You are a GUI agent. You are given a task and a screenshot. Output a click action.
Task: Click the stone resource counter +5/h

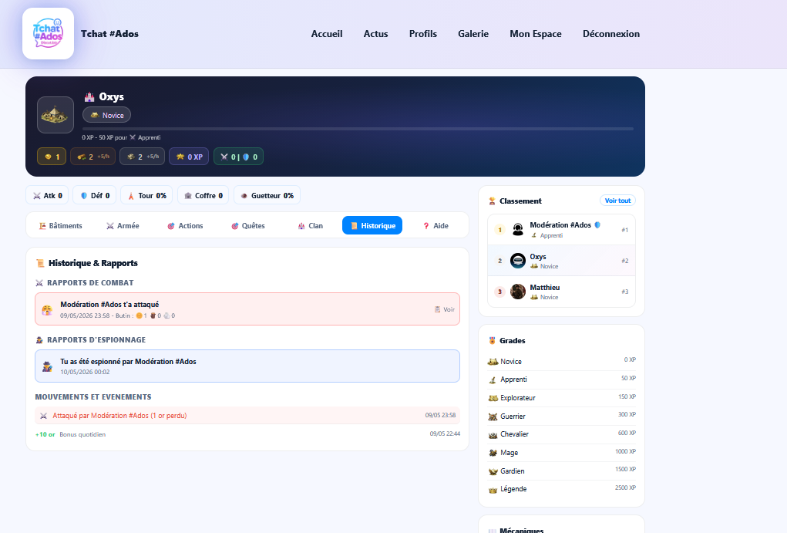point(143,157)
